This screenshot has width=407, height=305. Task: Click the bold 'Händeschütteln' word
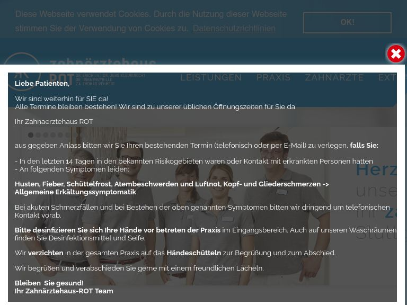pyautogui.click(x=193, y=253)
